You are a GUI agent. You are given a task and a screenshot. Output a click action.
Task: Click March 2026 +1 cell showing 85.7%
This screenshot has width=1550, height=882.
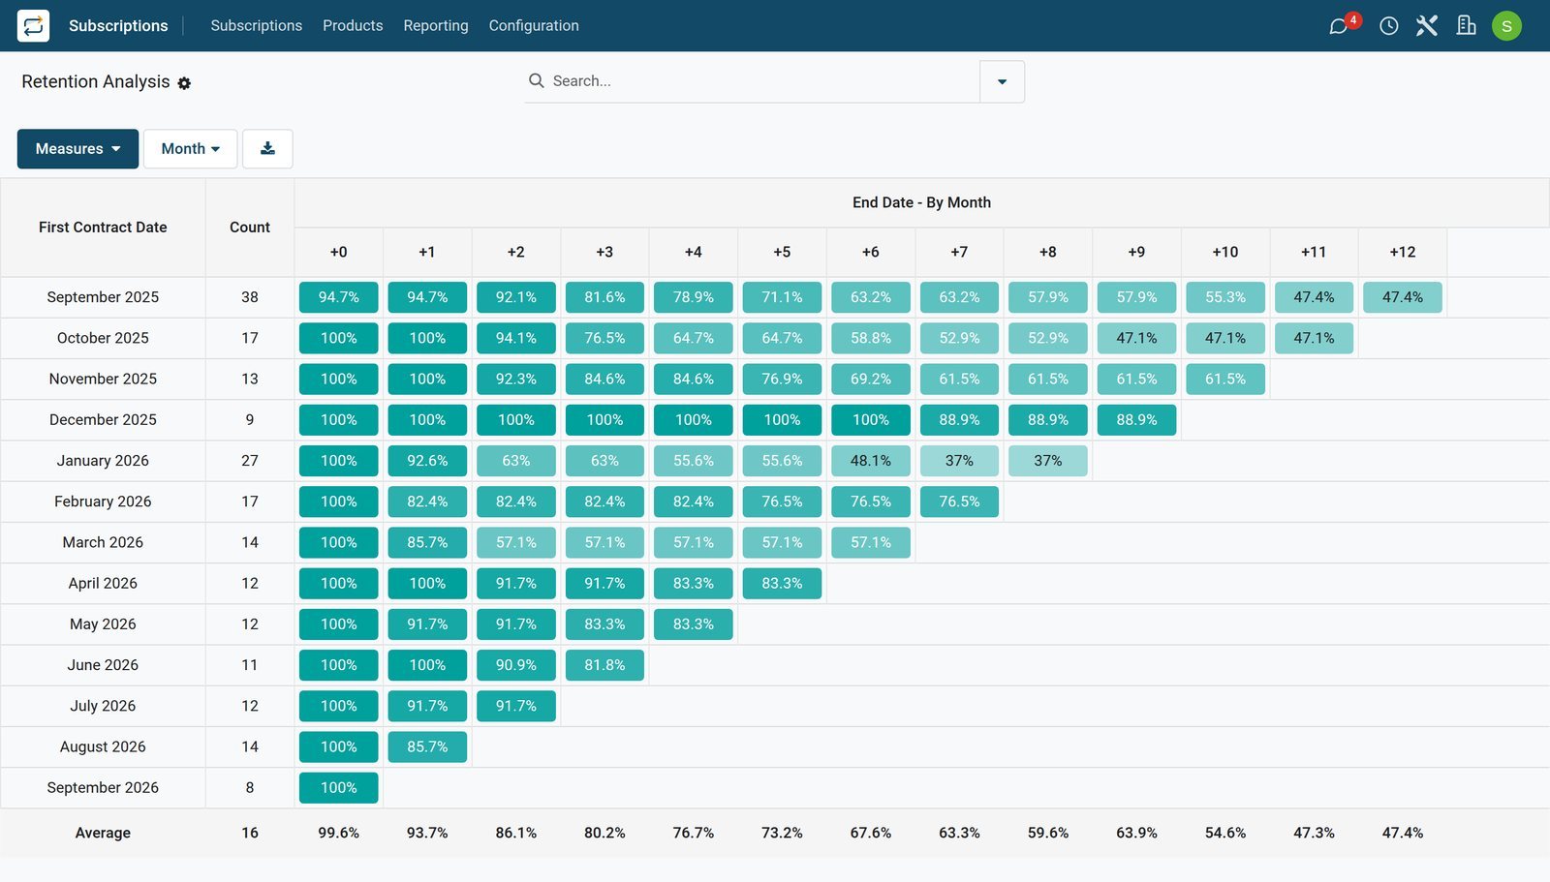(427, 542)
